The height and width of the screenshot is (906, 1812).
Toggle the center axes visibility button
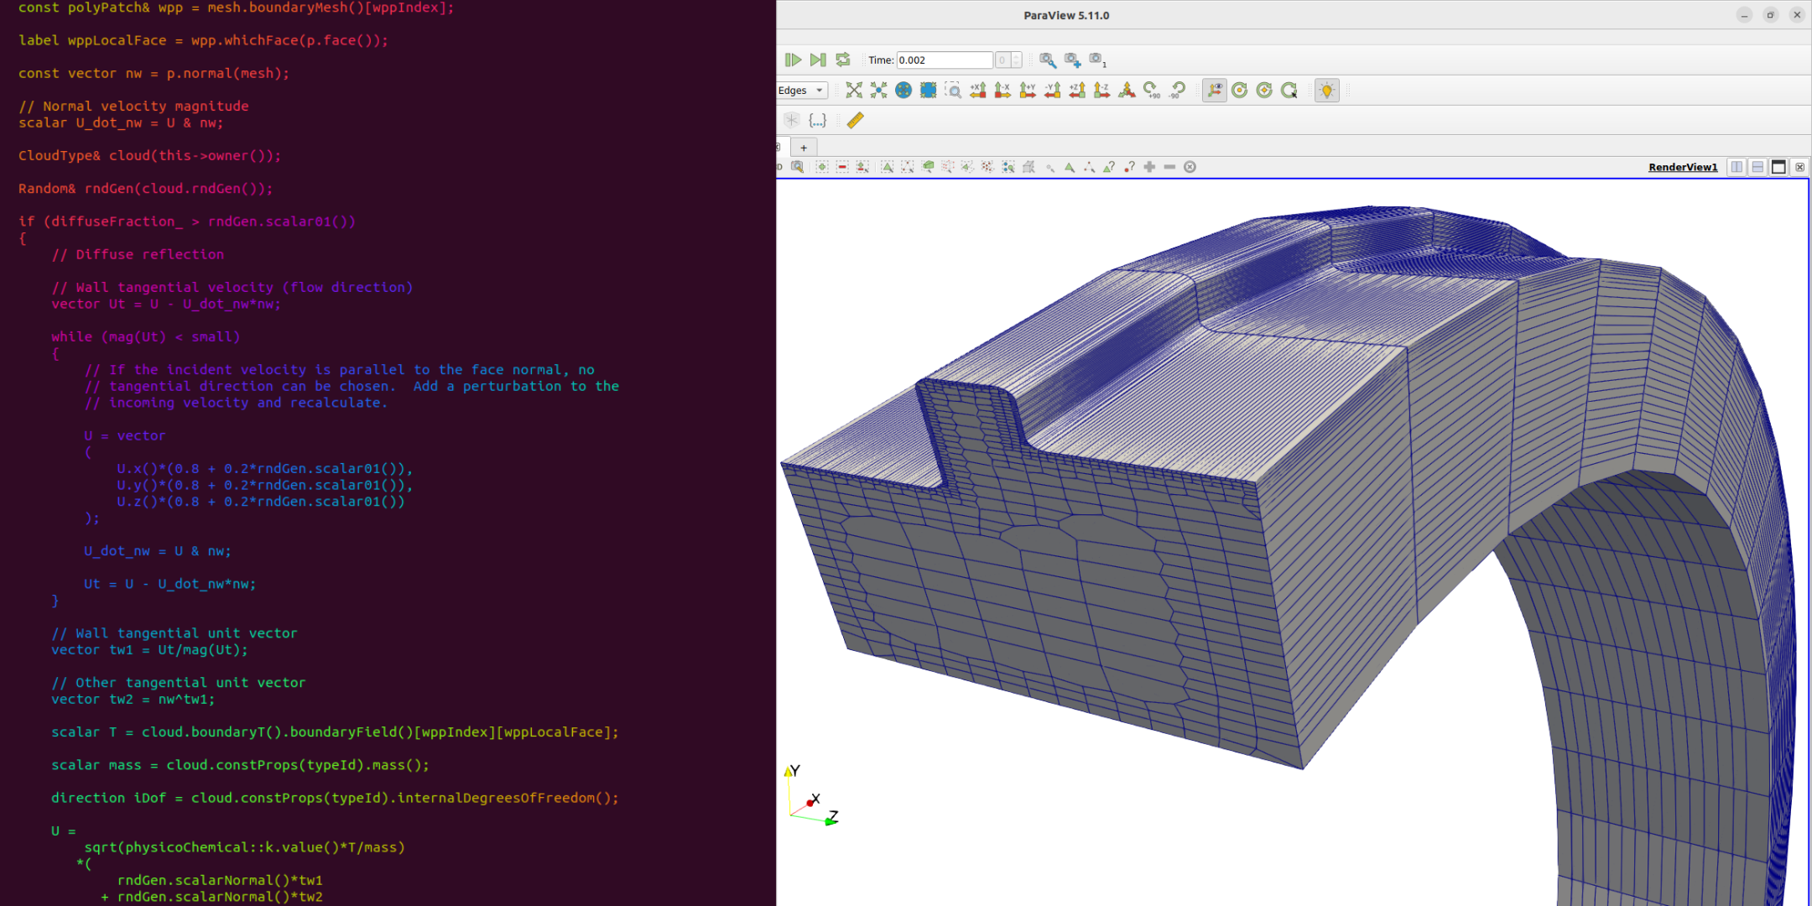(1213, 90)
